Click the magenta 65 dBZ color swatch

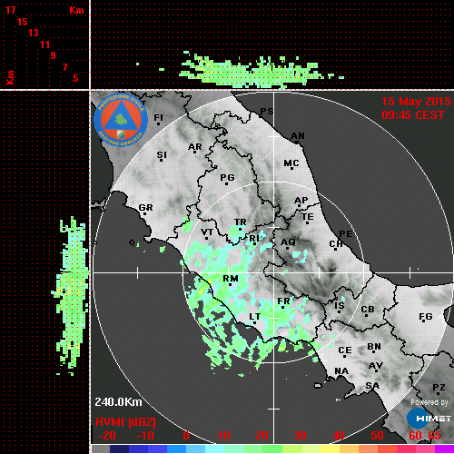[x=444, y=449]
